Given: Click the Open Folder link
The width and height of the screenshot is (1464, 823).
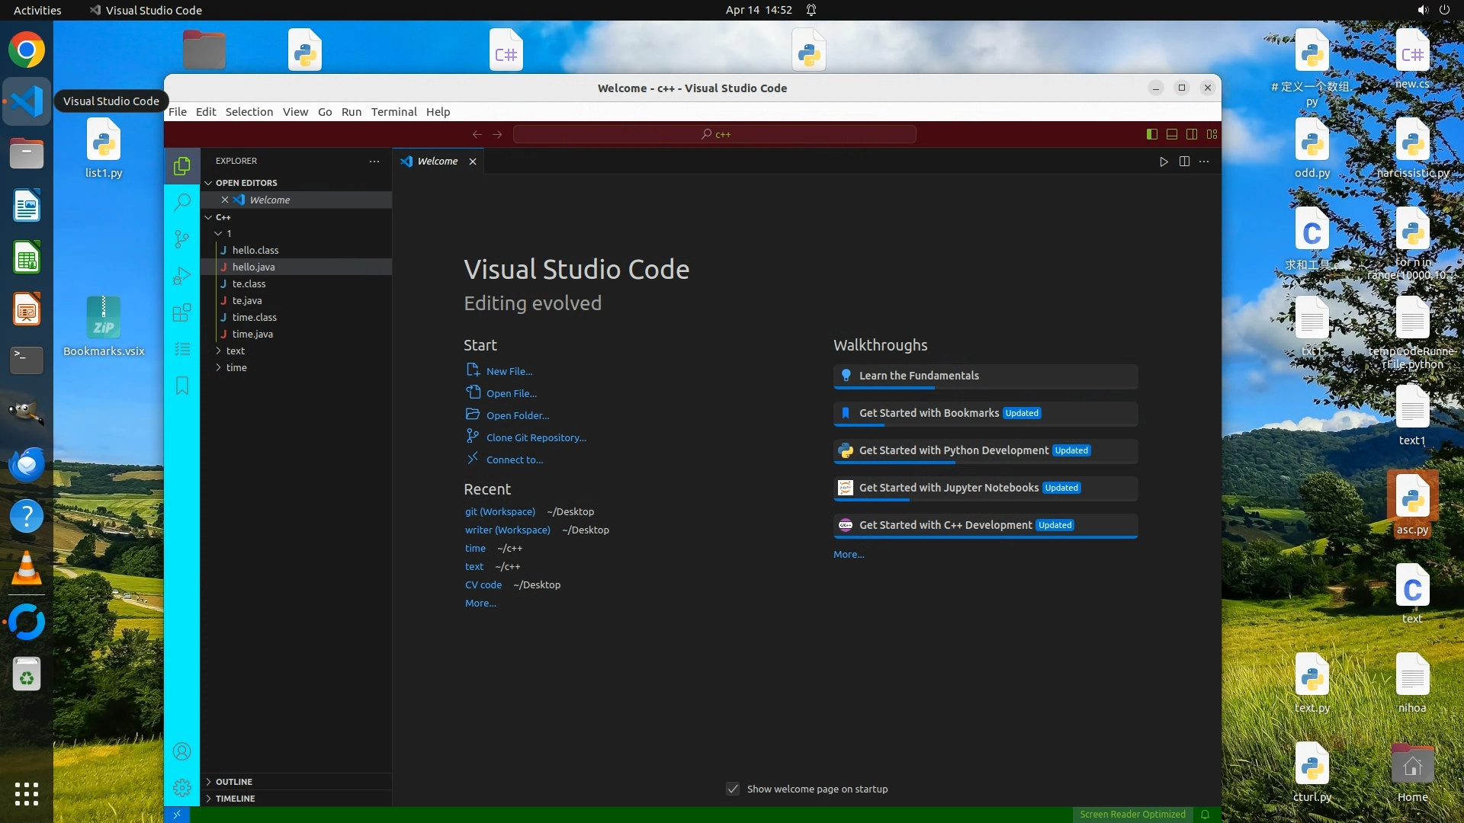Looking at the screenshot, I should (x=517, y=415).
